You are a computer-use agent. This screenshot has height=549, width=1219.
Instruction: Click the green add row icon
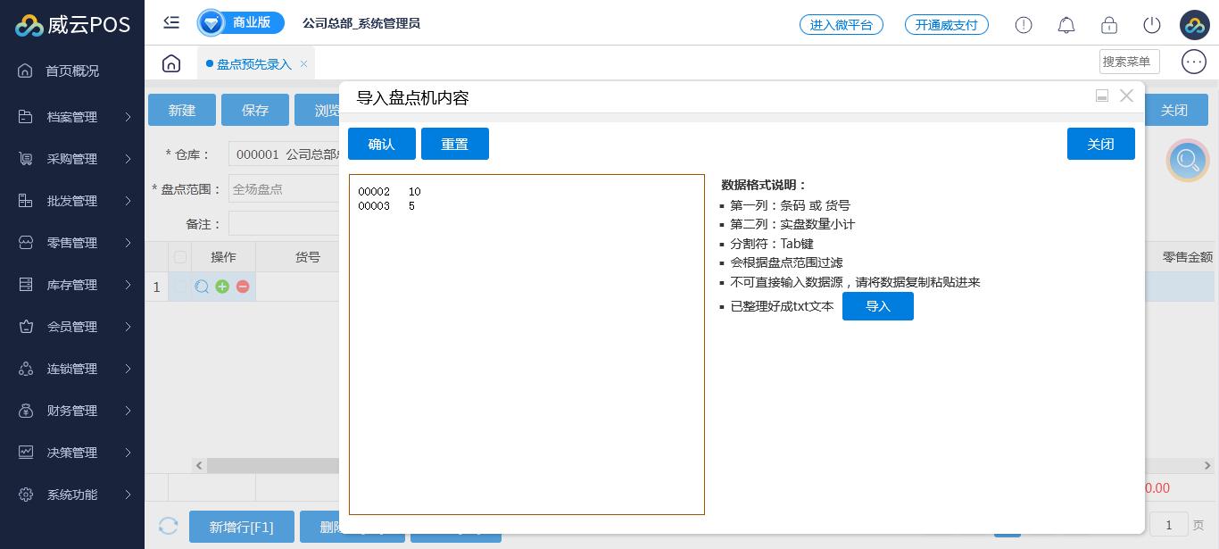coord(222,287)
